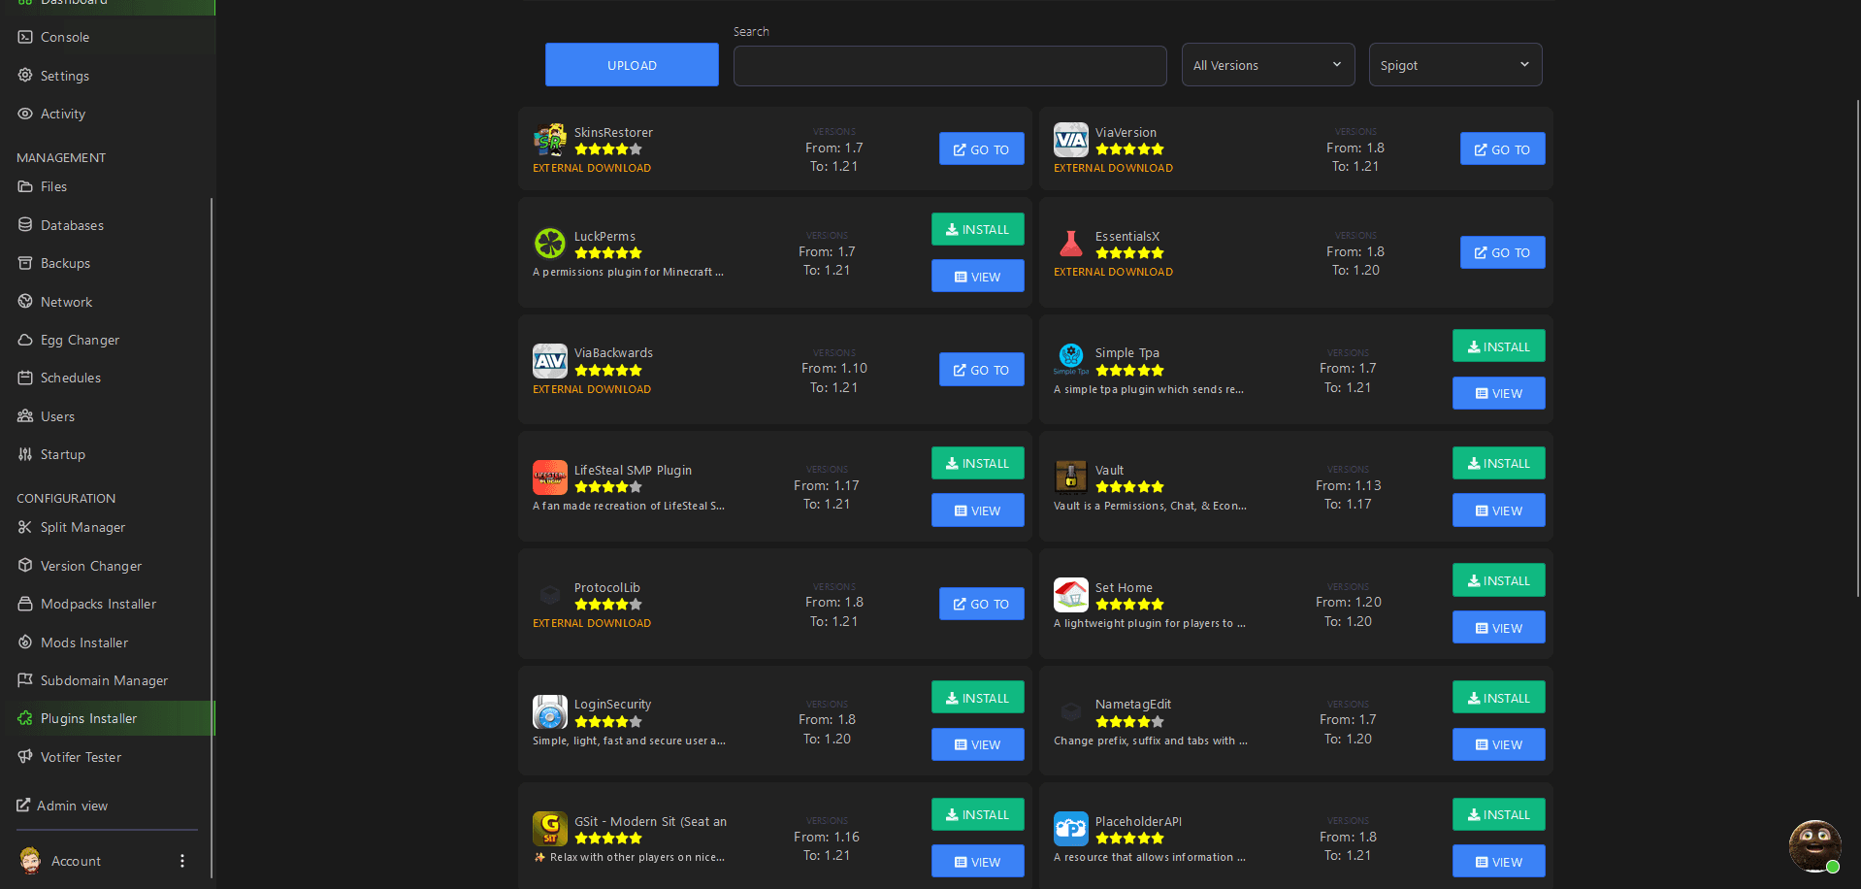
Task: Open Backups archive icon in sidebar
Action: point(25,263)
